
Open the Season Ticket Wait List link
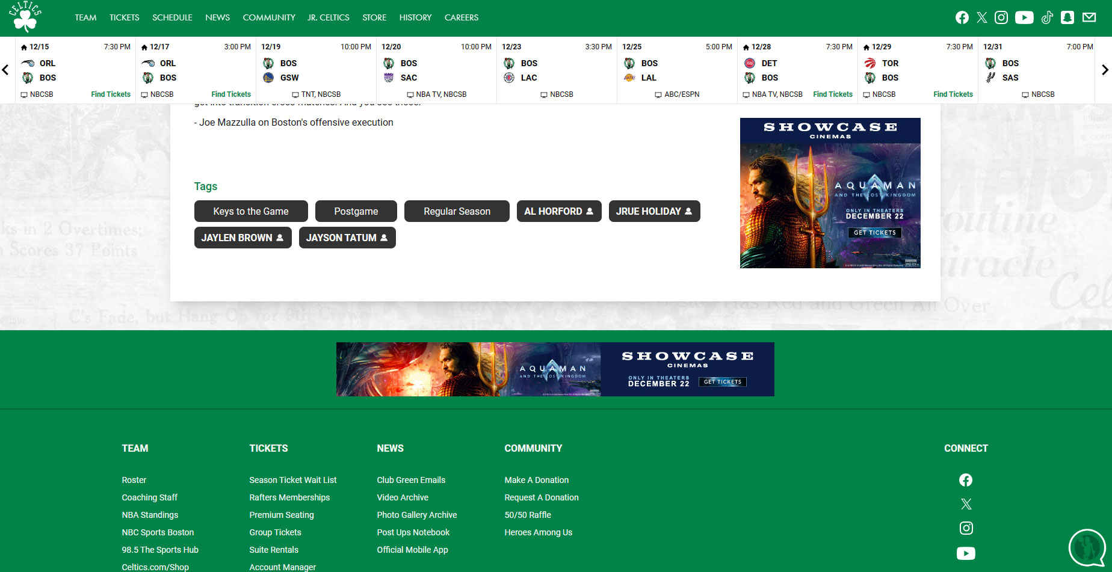pos(293,480)
